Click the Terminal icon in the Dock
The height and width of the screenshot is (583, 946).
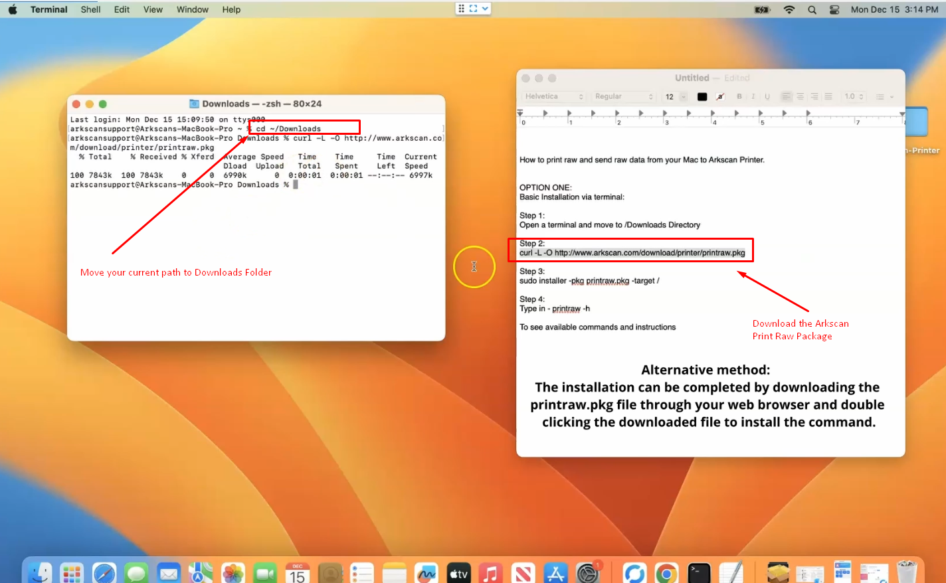click(x=699, y=573)
